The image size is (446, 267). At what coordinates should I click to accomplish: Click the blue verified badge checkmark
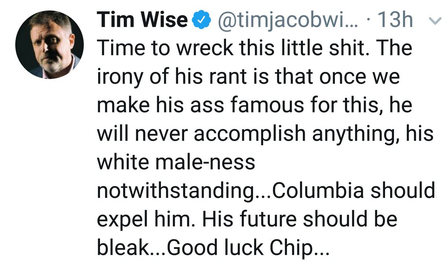(x=200, y=21)
